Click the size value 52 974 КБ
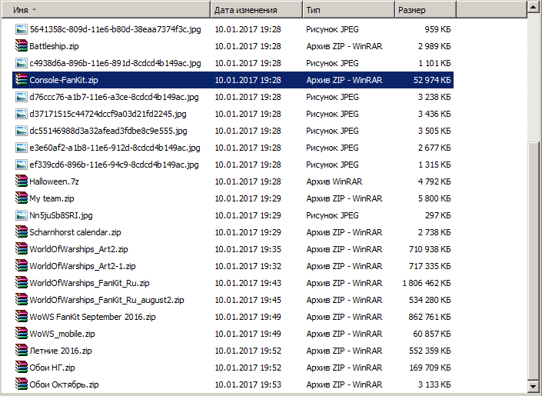Screen dimensions: 542x396 coord(432,80)
